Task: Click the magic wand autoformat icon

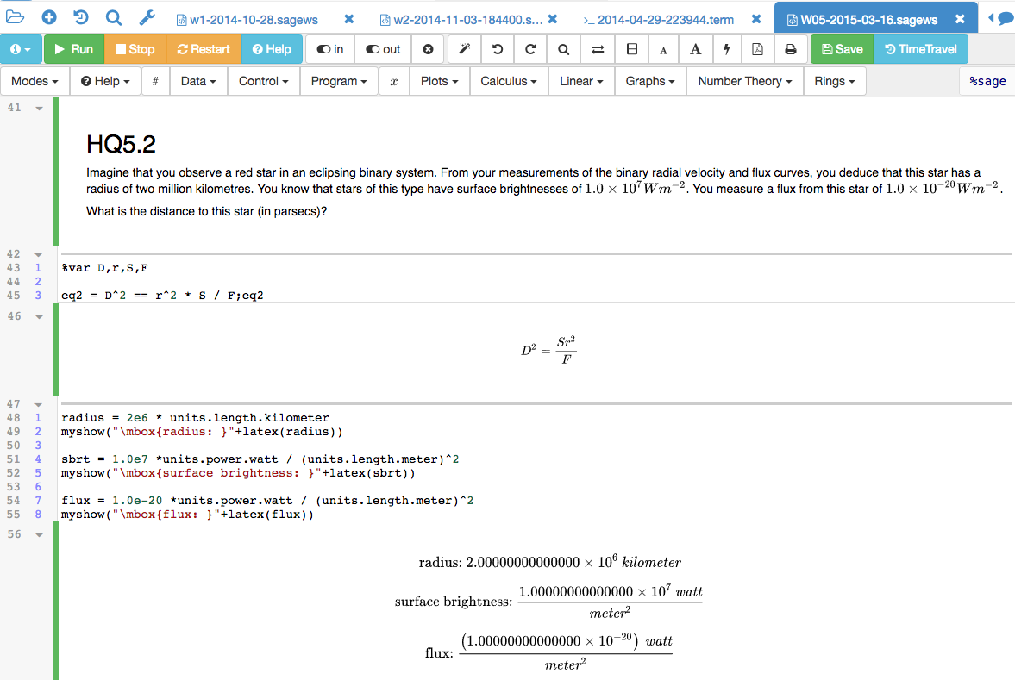Action: pos(464,49)
